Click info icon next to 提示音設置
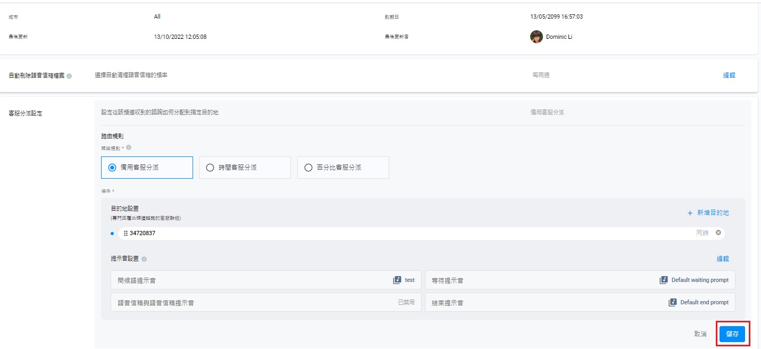This screenshot has width=761, height=349. click(144, 259)
